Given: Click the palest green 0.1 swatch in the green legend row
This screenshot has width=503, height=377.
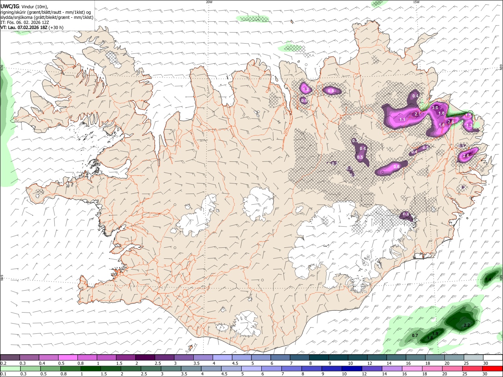Looking at the screenshot, I should (11, 368).
